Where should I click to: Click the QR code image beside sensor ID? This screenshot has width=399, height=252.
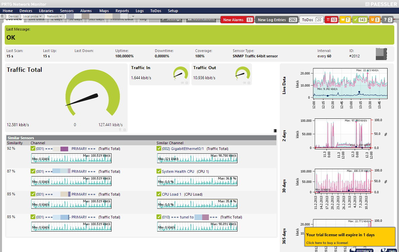[x=381, y=54]
